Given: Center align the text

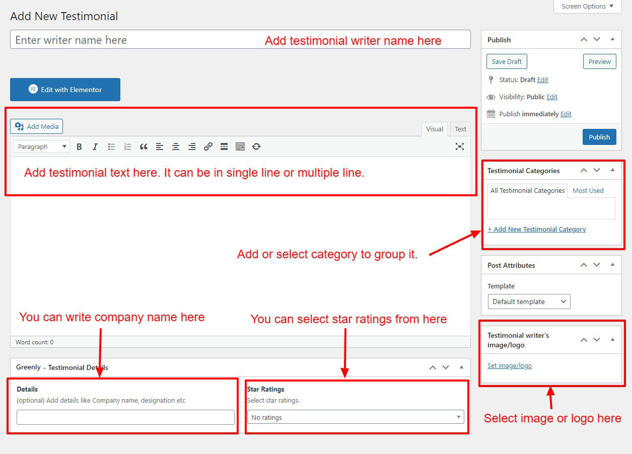Looking at the screenshot, I should point(176,146).
